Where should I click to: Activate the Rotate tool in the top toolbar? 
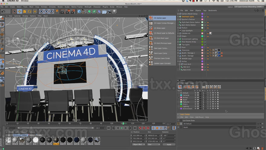(x=30, y=12)
